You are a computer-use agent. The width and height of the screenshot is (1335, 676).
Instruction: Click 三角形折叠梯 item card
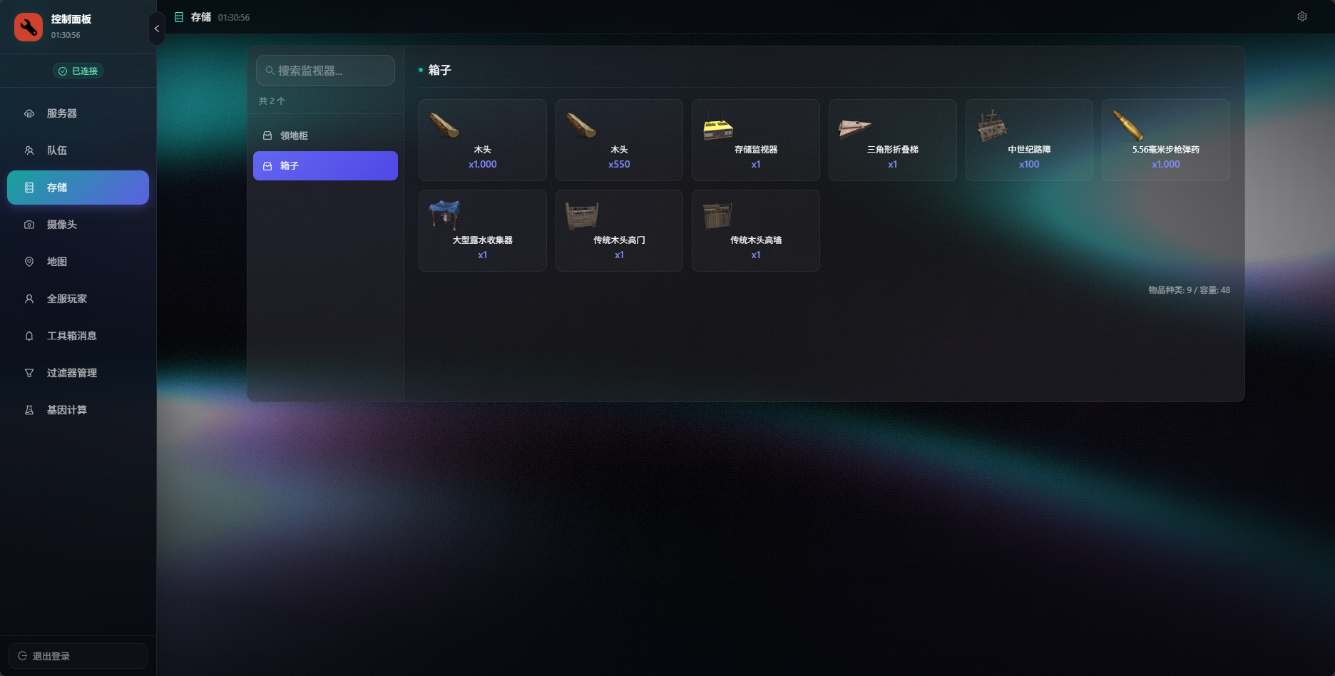point(893,140)
